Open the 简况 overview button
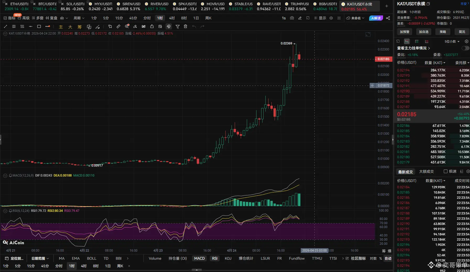470x272 pixels. 462,32
